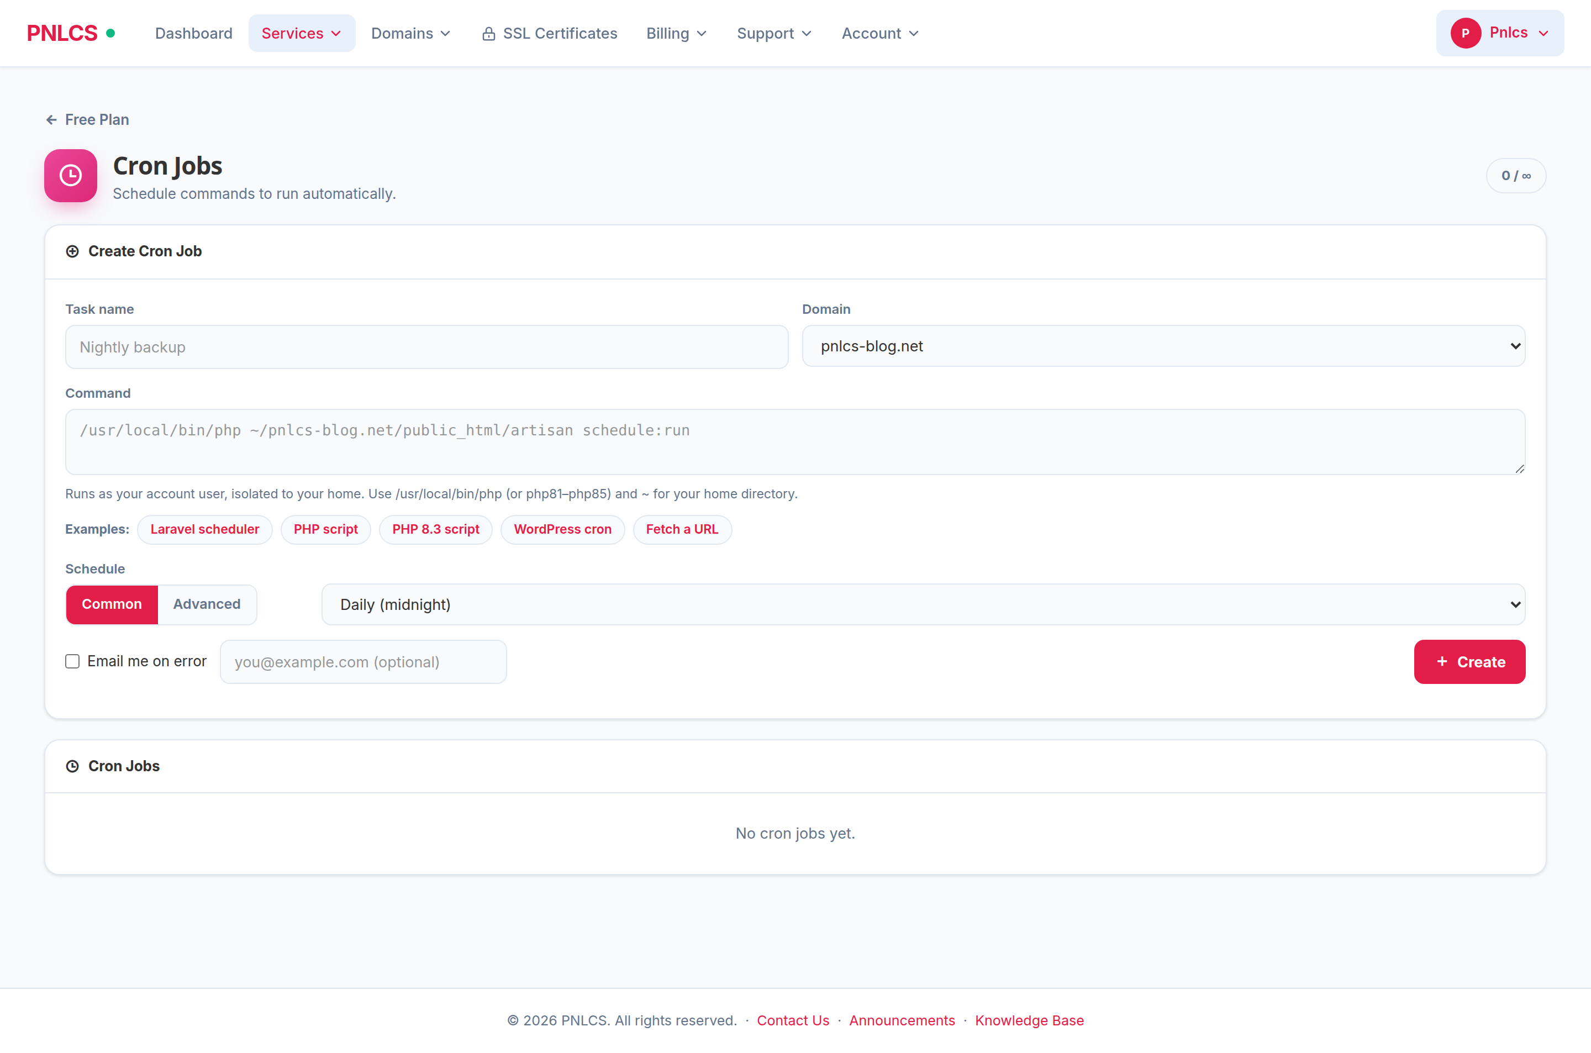Open the Contact Us link
1591x1053 pixels.
pyautogui.click(x=793, y=1020)
